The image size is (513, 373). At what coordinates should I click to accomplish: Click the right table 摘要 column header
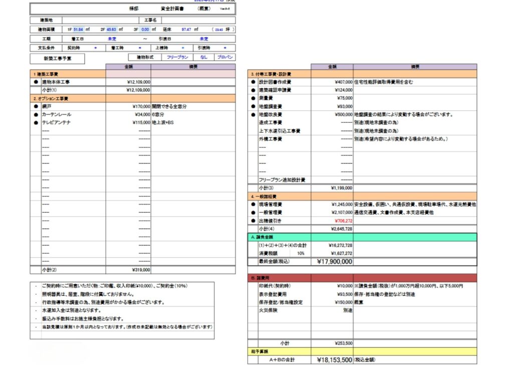(x=415, y=67)
